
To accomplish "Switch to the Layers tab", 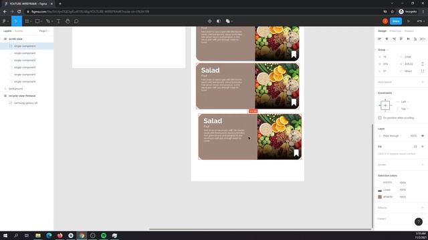I will tap(7, 31).
